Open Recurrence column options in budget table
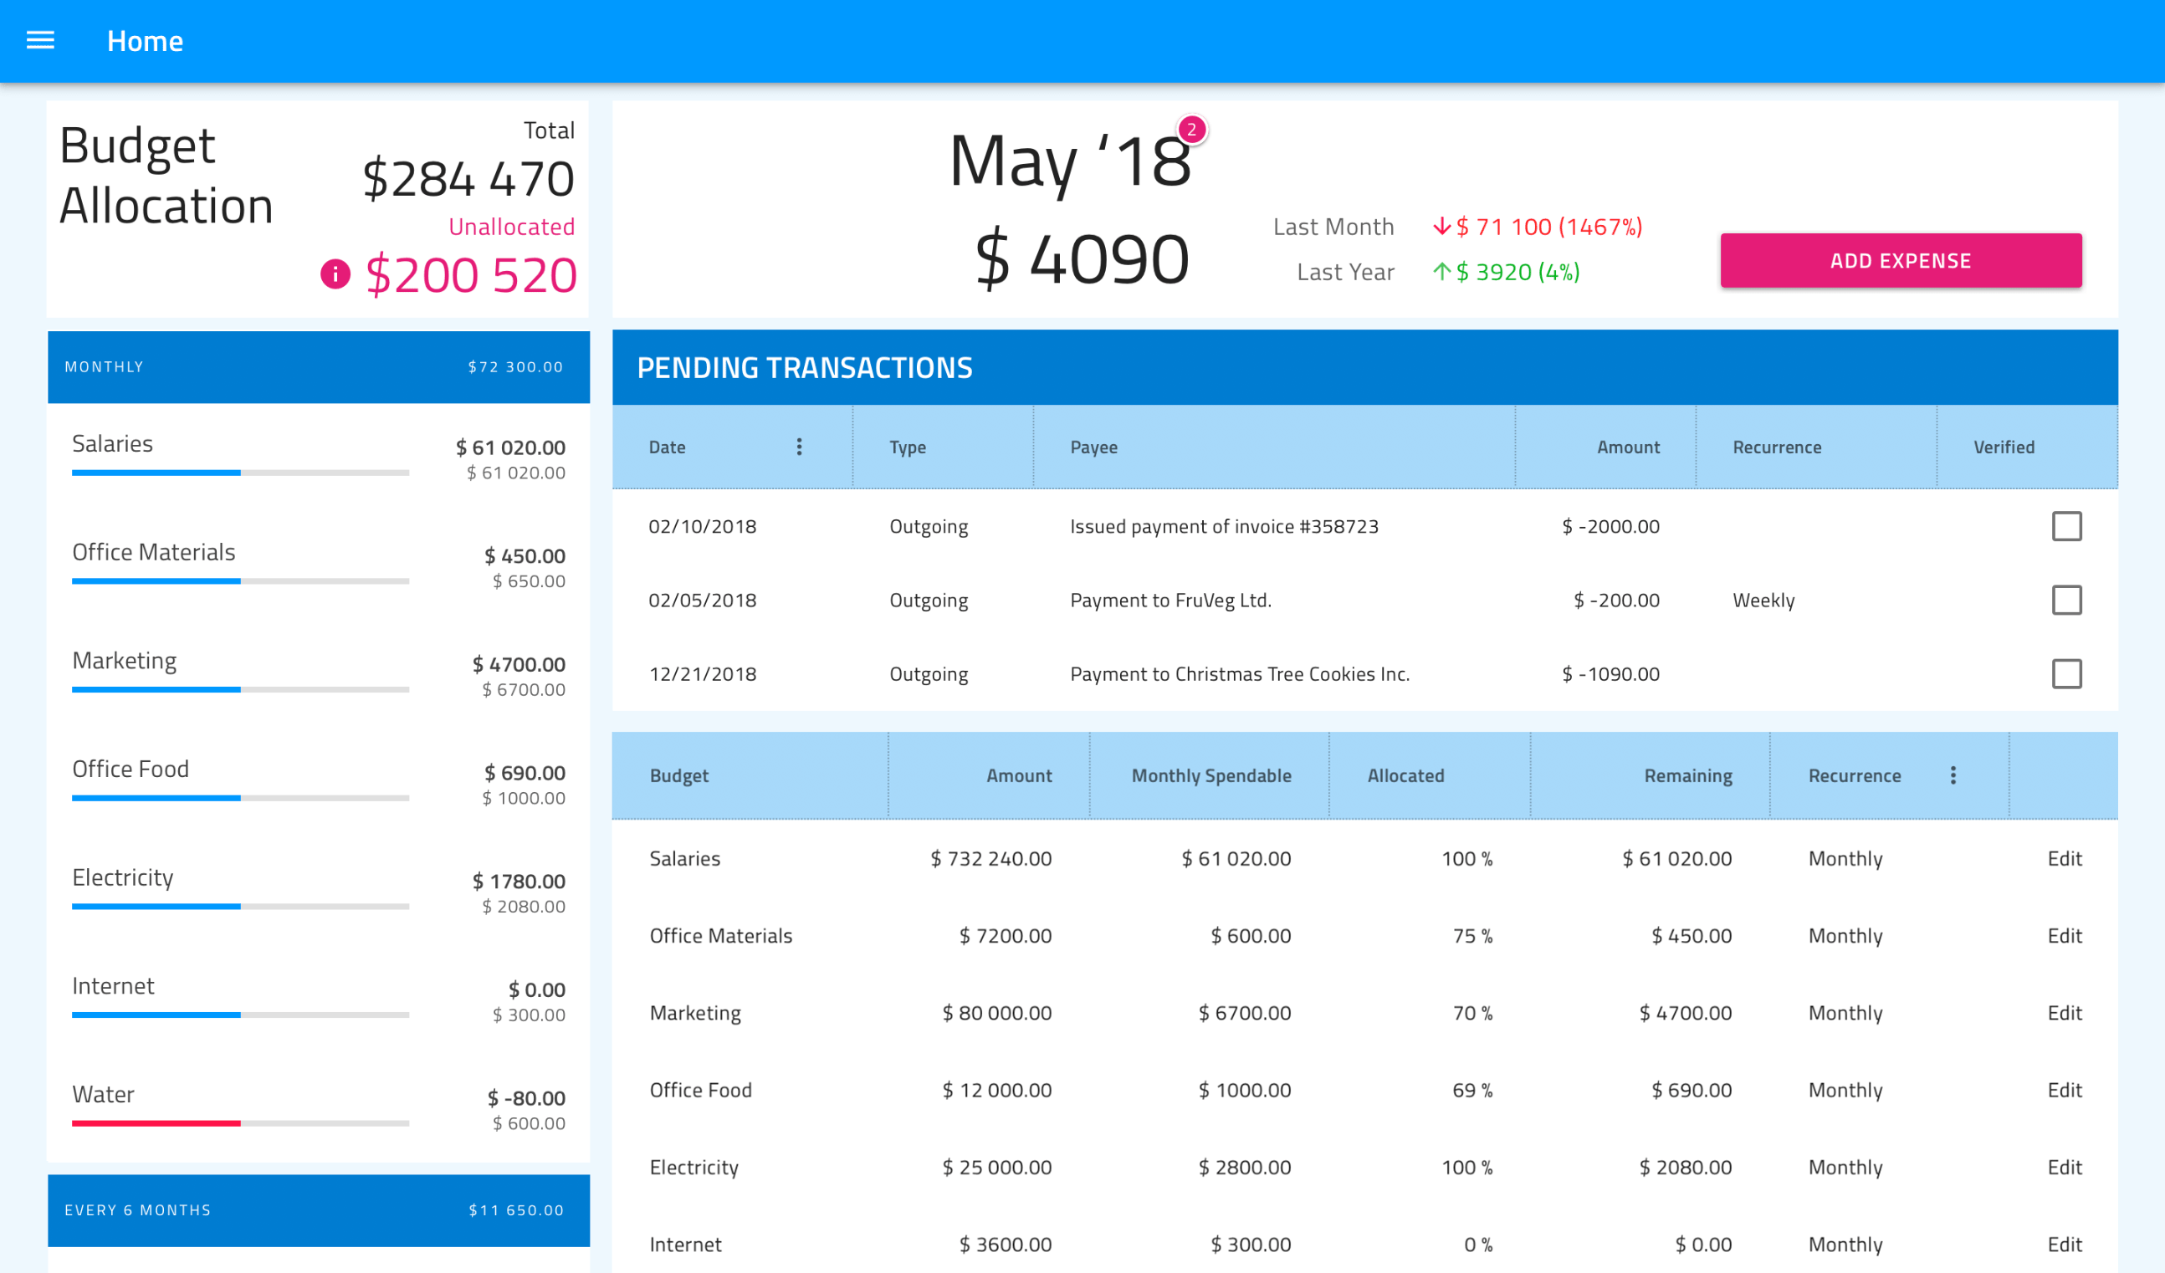This screenshot has width=2165, height=1273. pyautogui.click(x=1953, y=775)
